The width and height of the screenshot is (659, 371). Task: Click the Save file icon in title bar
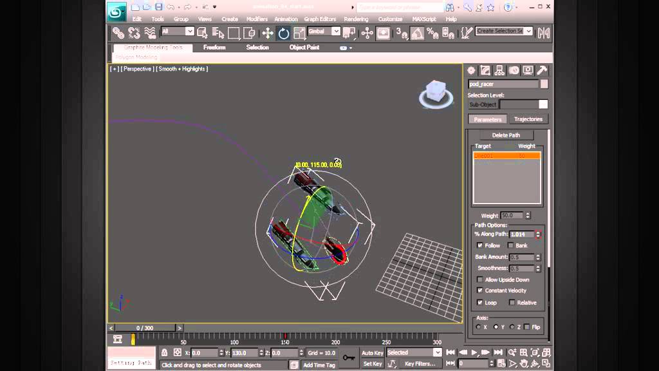point(158,6)
